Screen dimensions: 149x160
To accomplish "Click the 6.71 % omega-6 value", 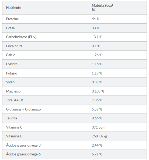I will tap(97, 154).
